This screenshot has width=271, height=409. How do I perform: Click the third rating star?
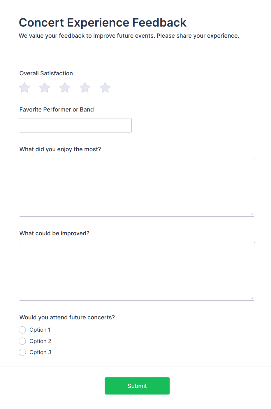click(x=65, y=88)
